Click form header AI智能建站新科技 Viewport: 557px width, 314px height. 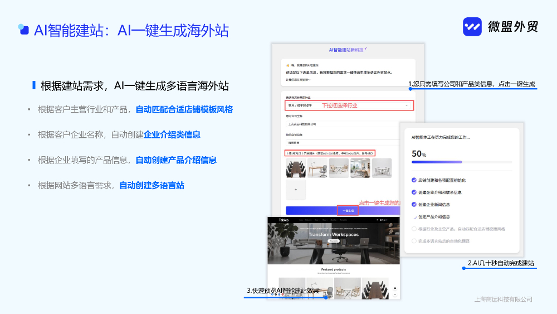click(346, 50)
